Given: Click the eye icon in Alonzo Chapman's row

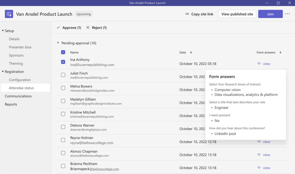Looking at the screenshot, I should [x=259, y=155].
